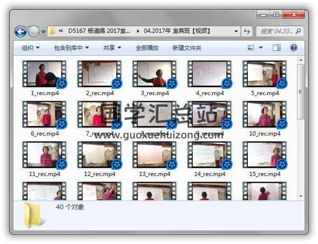Click the file name label 5_rec.mp4
This screenshot has width=318, height=244.
[x=265, y=93]
